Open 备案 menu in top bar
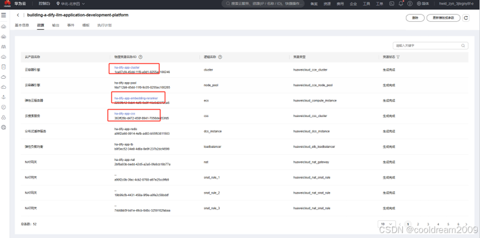 point(314,4)
